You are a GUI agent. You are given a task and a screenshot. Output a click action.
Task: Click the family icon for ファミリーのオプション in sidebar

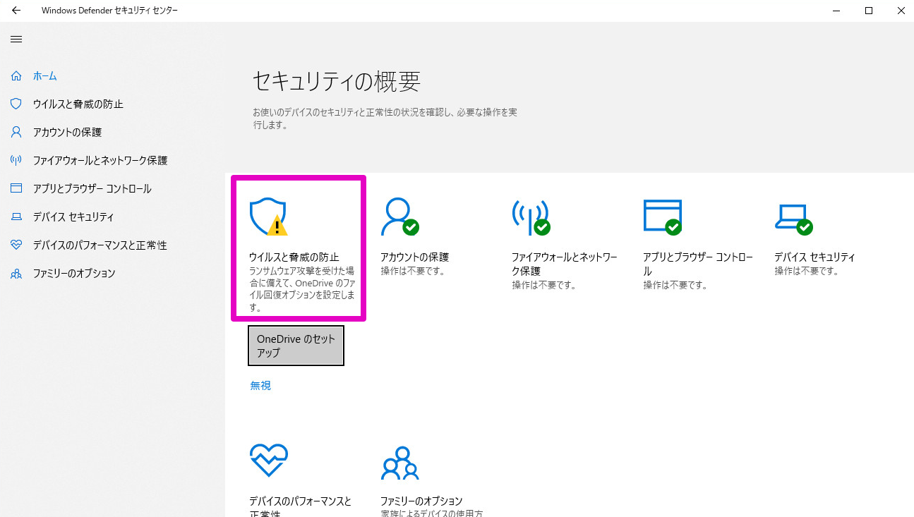[16, 273]
